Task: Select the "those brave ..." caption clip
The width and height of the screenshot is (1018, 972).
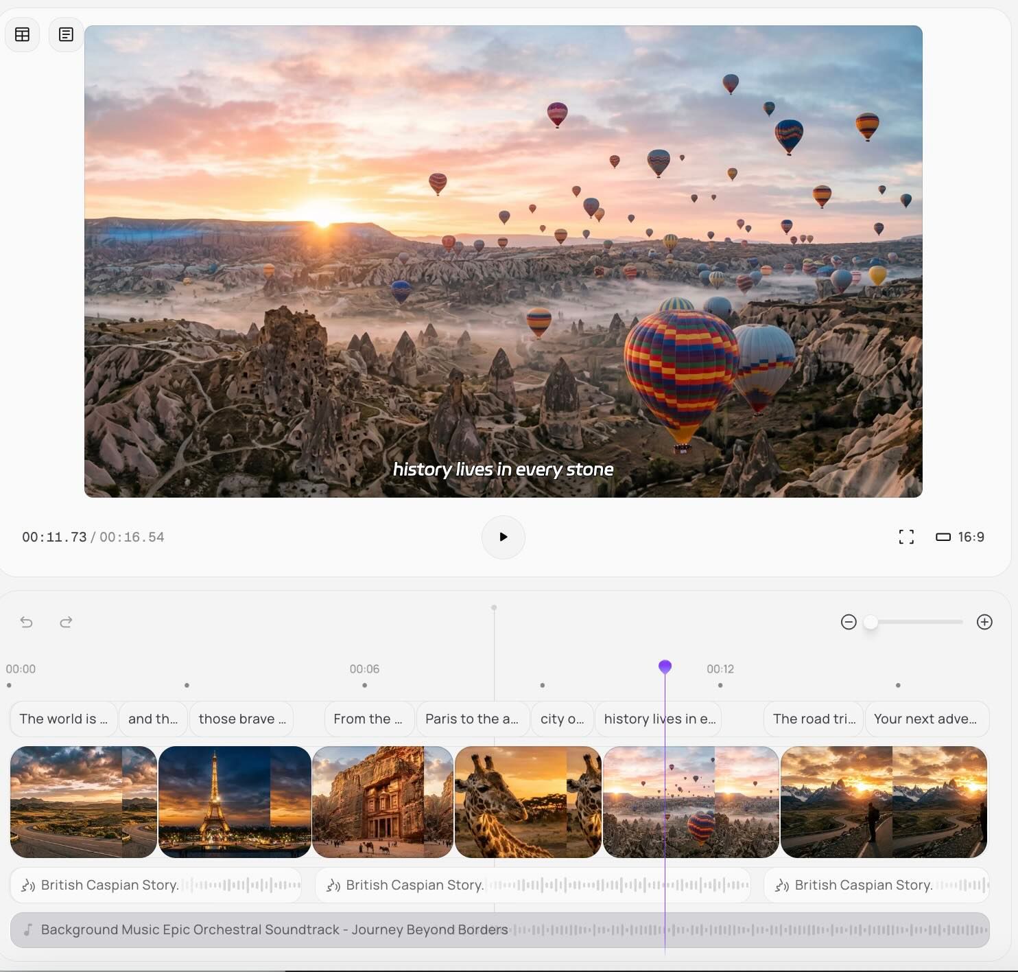Action: tap(241, 719)
